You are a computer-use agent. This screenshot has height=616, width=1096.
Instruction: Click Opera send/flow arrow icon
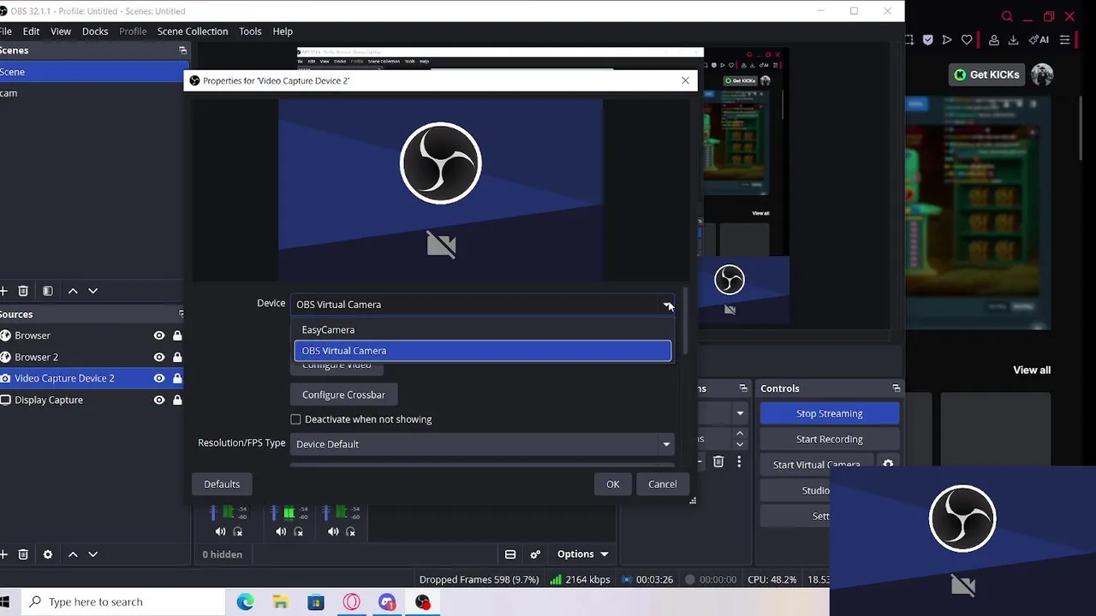(947, 39)
